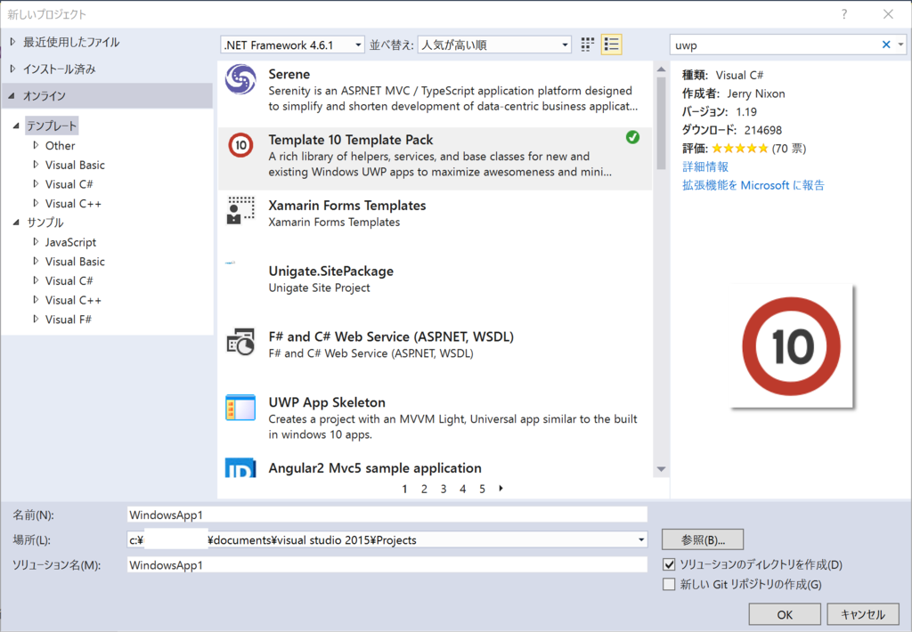Click the 参照(B)... browse button
The height and width of the screenshot is (632, 912).
click(703, 539)
